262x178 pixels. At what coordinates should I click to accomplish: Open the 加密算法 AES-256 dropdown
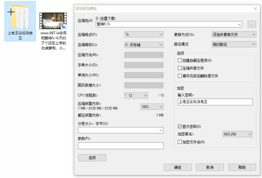click(x=237, y=134)
